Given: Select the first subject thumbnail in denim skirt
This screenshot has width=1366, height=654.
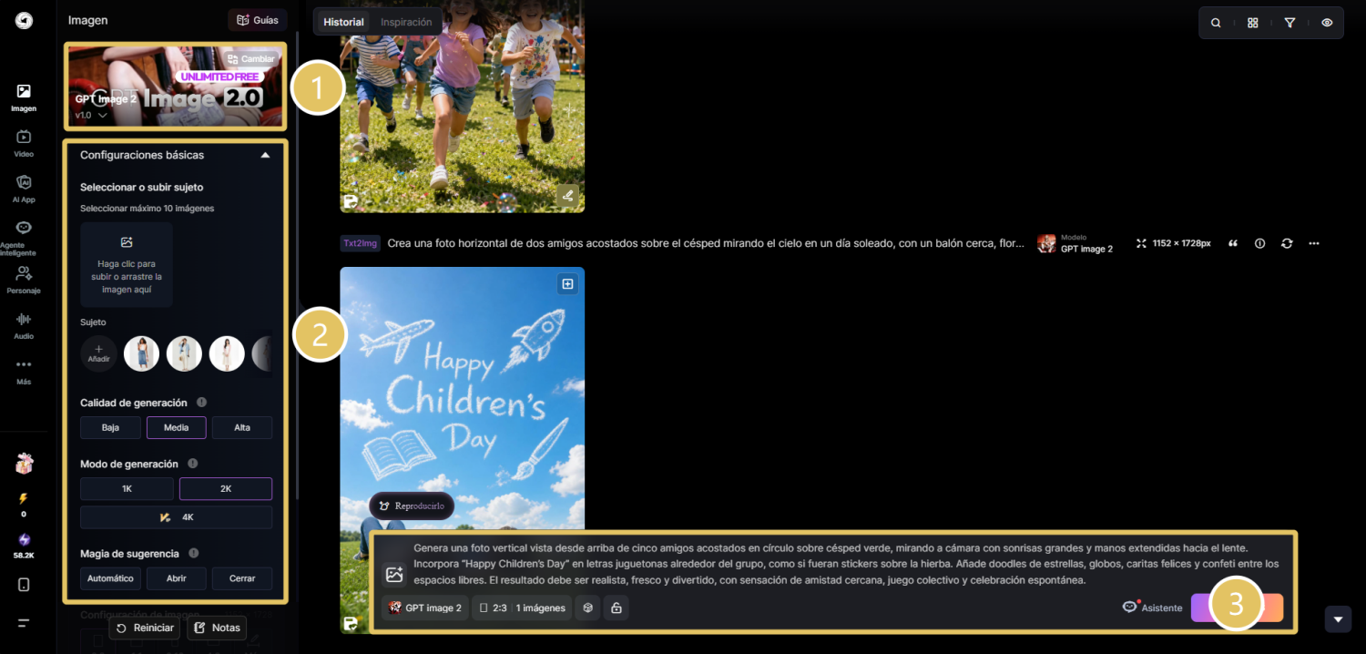Looking at the screenshot, I should 141,353.
